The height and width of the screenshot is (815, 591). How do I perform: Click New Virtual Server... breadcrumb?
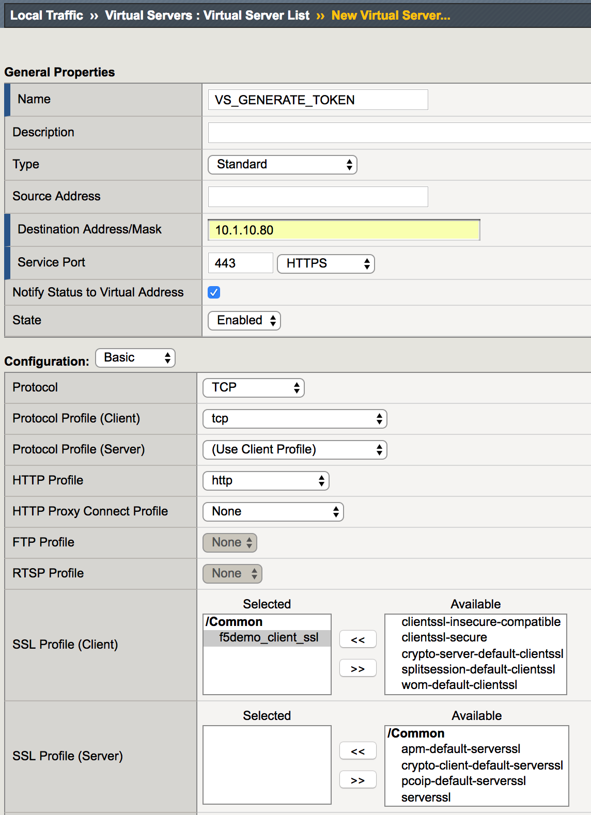pos(391,15)
